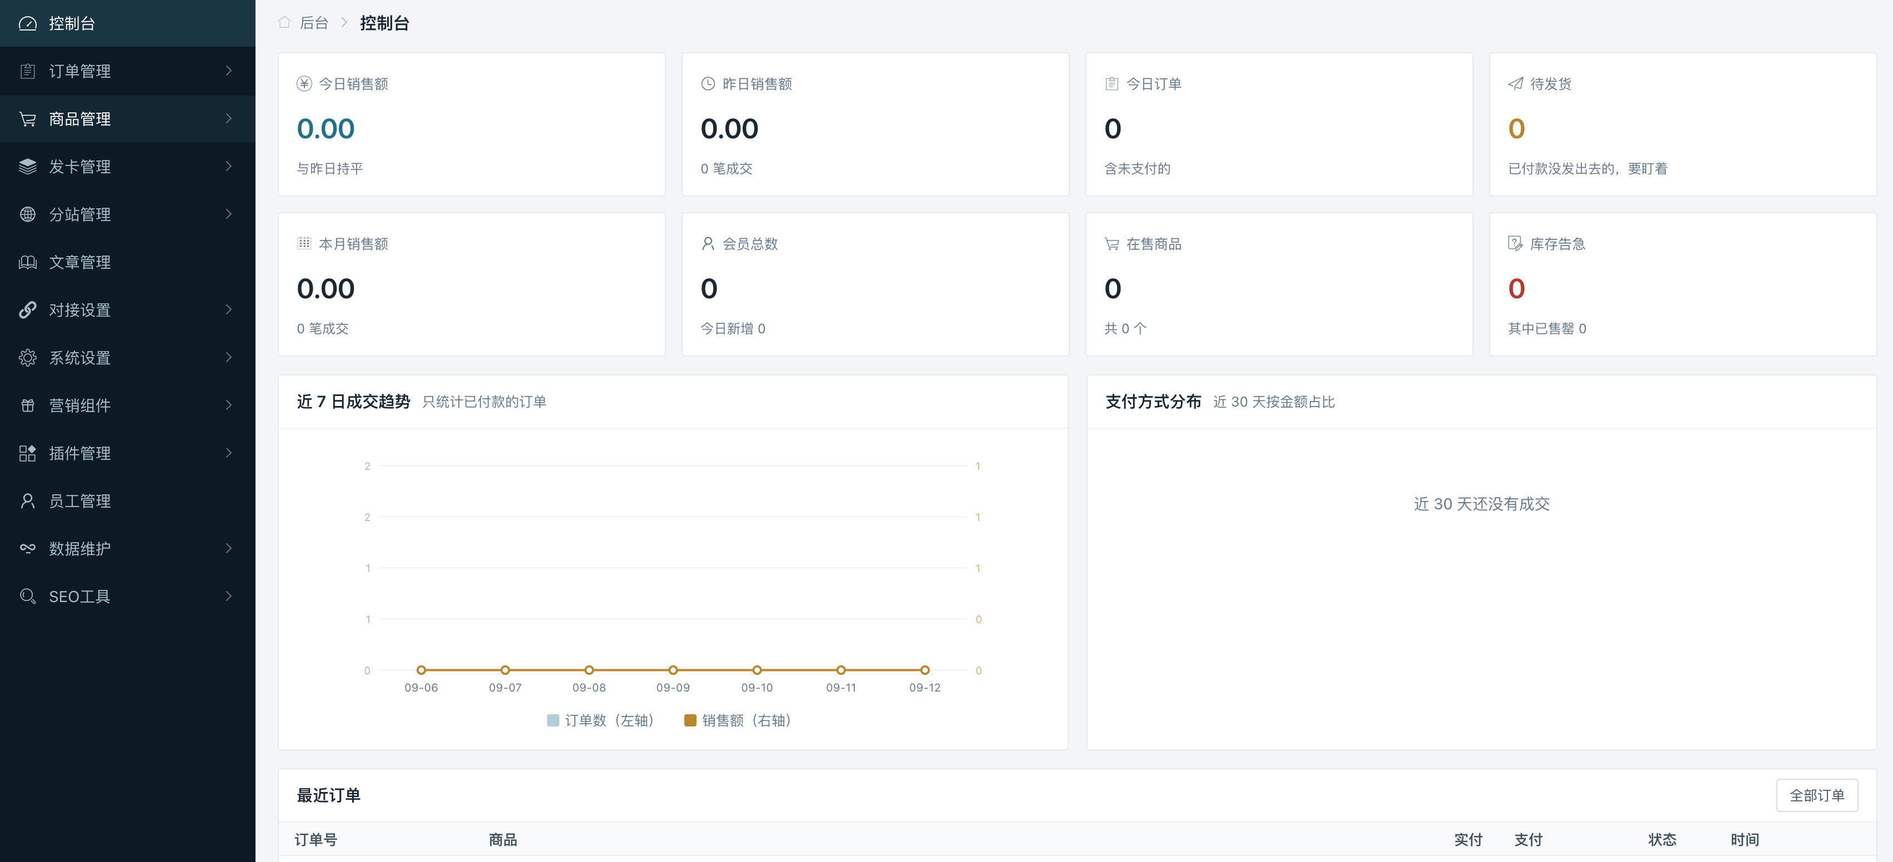This screenshot has width=1893, height=862.
Task: Click the shopping cart icon beside 商品管理
Action: 27,119
